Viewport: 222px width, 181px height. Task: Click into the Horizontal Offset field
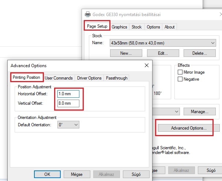pos(68,94)
